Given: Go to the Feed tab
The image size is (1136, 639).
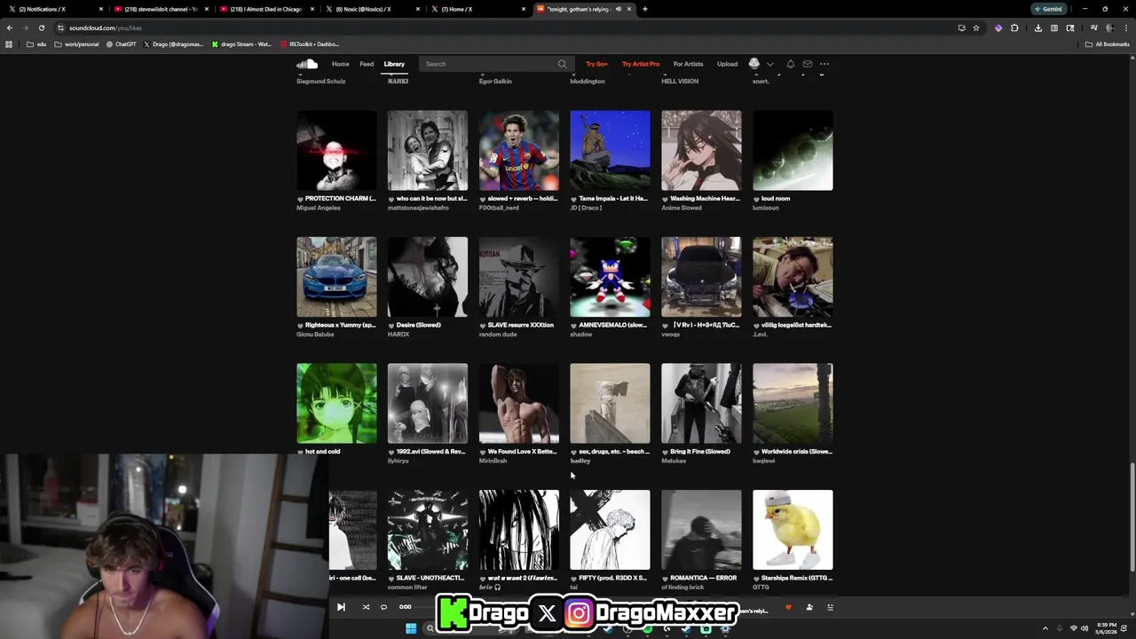Looking at the screenshot, I should [367, 64].
